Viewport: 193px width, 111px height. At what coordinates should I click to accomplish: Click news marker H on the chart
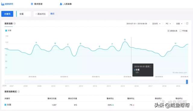pos(176,43)
